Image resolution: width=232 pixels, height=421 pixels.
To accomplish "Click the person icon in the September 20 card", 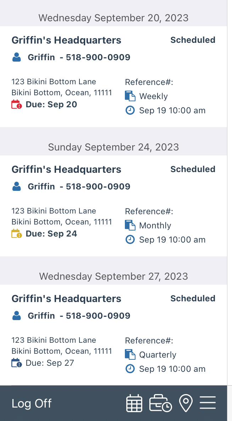I will click(x=17, y=57).
